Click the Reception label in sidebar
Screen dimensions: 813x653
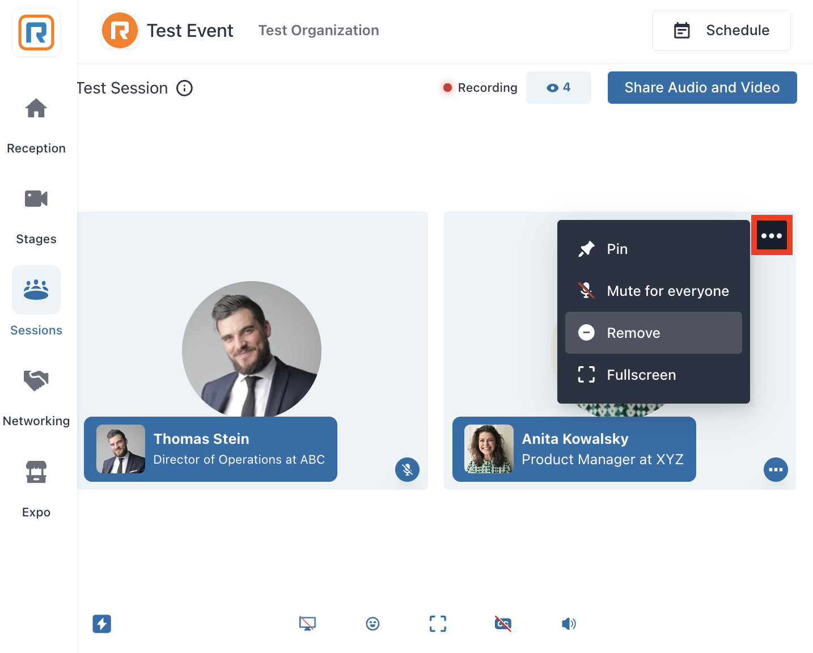[x=36, y=149]
